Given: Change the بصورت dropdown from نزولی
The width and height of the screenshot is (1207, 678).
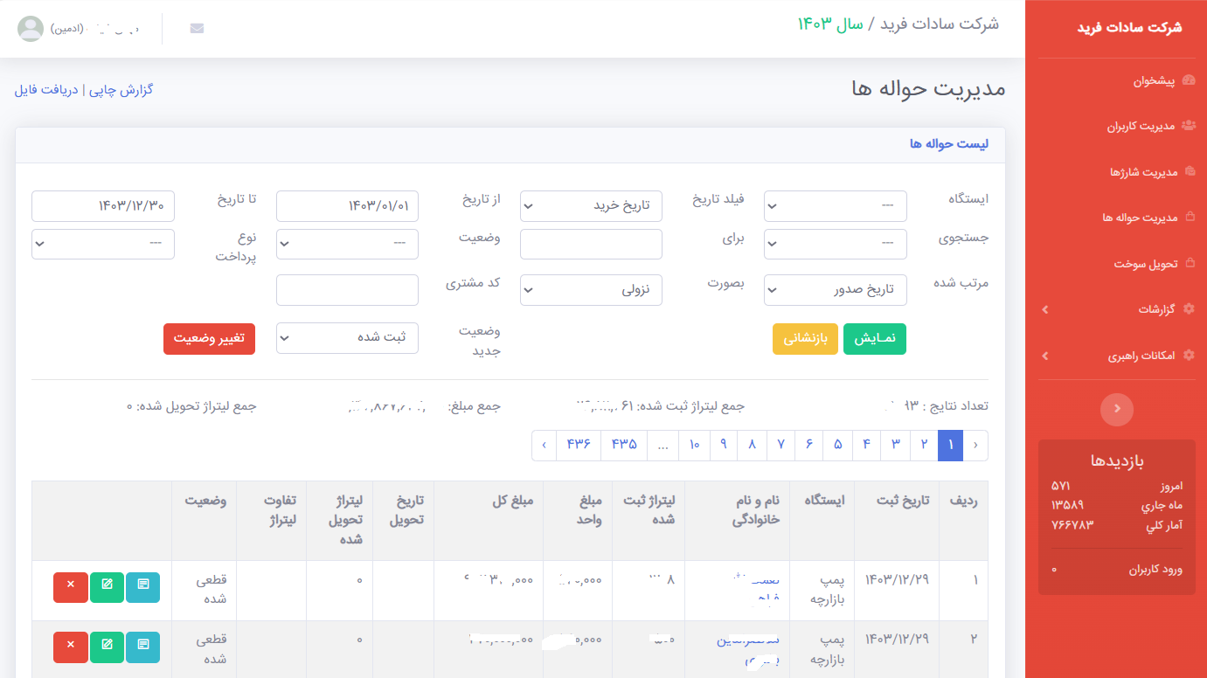Looking at the screenshot, I should click(591, 289).
